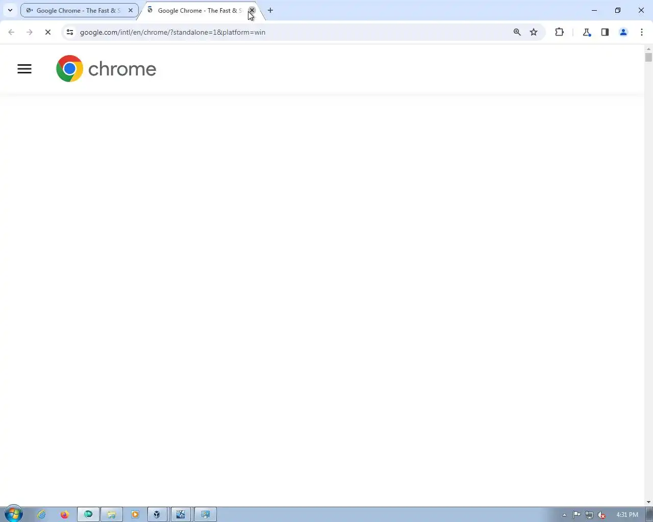Restore down the Chrome window

pos(618,10)
